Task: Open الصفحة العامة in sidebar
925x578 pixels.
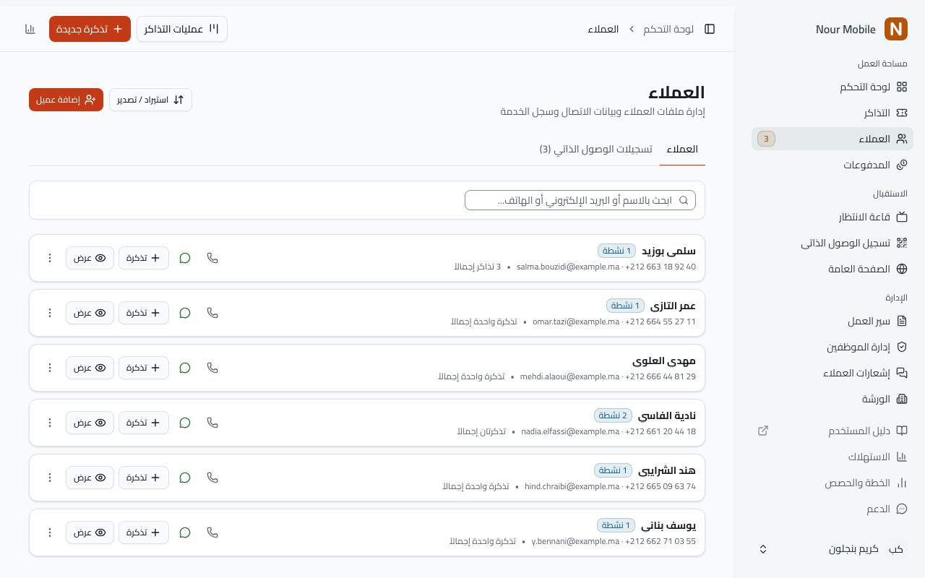Action: [832, 269]
